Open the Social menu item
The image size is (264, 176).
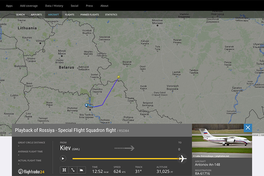coord(75,6)
